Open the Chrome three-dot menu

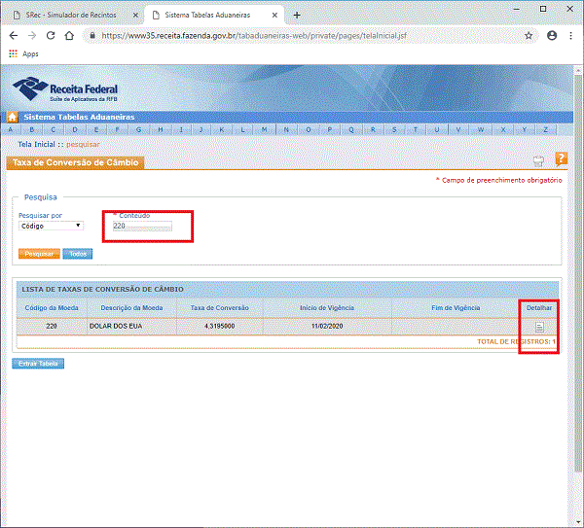pyautogui.click(x=572, y=35)
